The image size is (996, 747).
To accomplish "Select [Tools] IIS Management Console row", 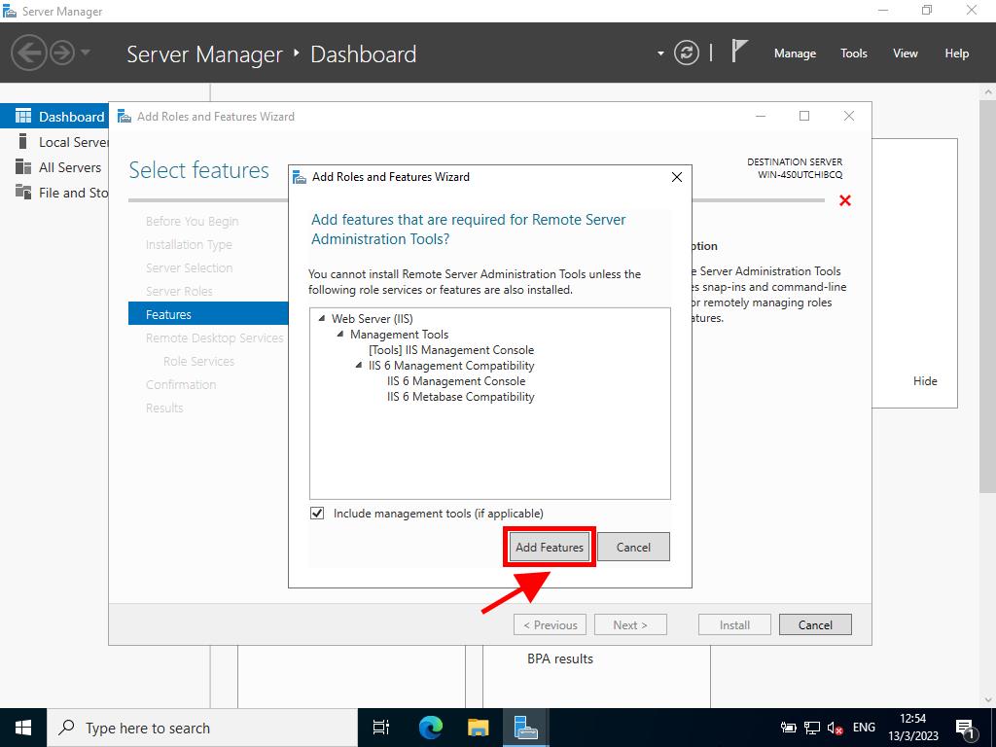I will (x=451, y=350).
